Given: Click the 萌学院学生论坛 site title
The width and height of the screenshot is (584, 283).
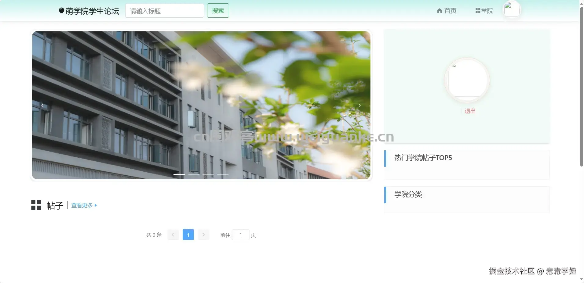Looking at the screenshot, I should click(x=92, y=11).
